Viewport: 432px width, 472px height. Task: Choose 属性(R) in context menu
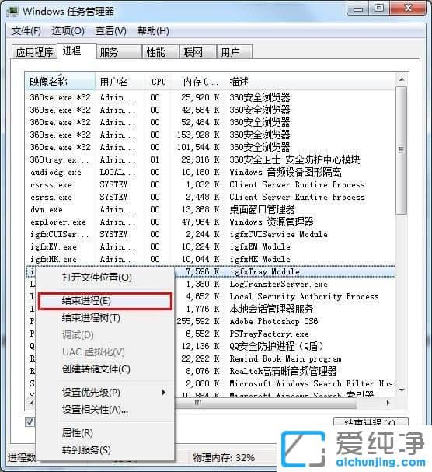click(x=106, y=433)
